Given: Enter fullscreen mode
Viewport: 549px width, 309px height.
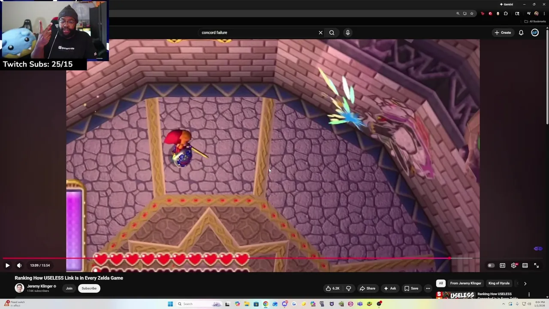Looking at the screenshot, I should click(536, 265).
